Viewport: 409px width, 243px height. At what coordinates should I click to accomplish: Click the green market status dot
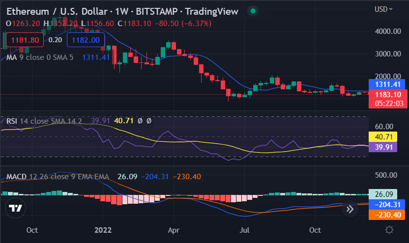click(x=253, y=11)
